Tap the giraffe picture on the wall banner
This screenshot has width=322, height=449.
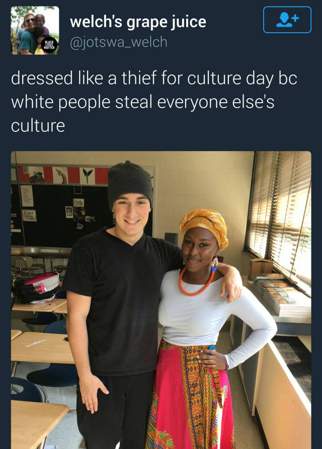tap(60, 176)
